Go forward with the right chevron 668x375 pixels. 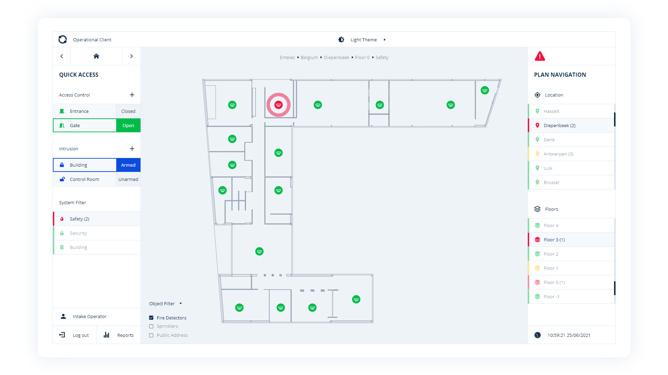(x=132, y=56)
